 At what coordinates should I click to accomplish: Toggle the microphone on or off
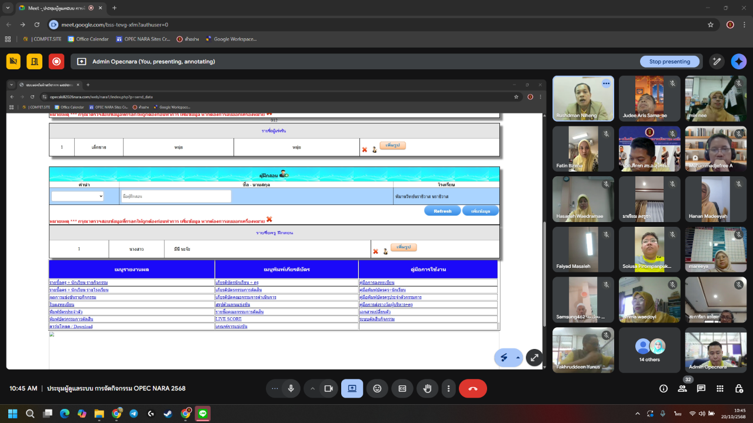point(291,388)
